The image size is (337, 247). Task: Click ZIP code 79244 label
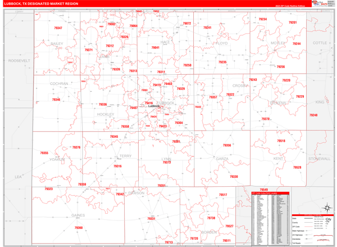pyautogui.click(x=297, y=44)
